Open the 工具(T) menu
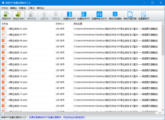 31,8
